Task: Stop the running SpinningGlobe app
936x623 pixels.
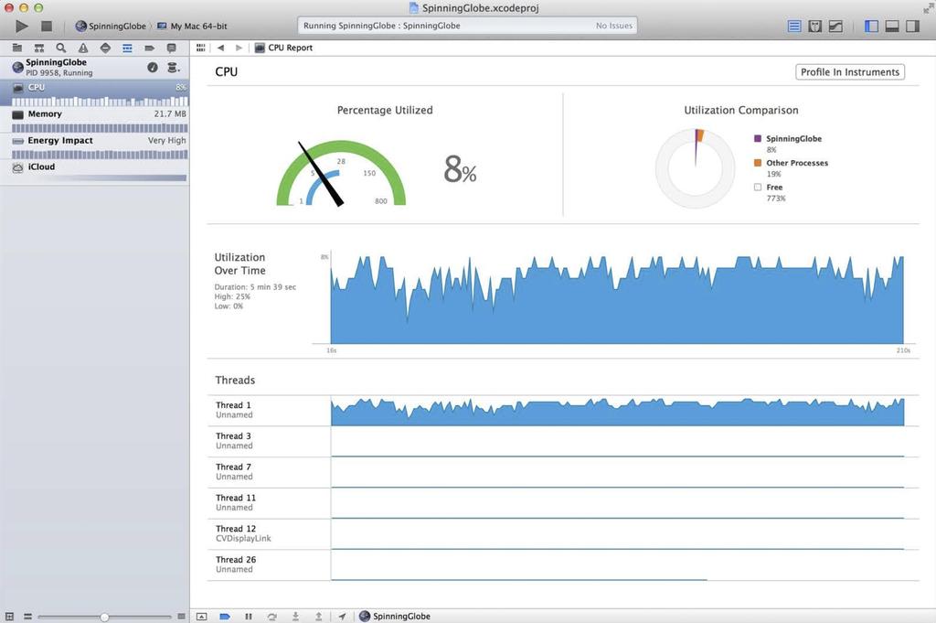Action: coord(47,26)
